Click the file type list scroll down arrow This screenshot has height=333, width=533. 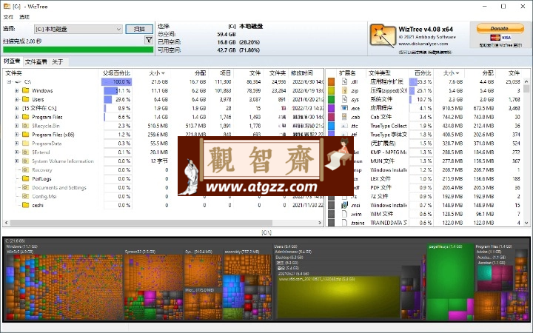(x=526, y=223)
